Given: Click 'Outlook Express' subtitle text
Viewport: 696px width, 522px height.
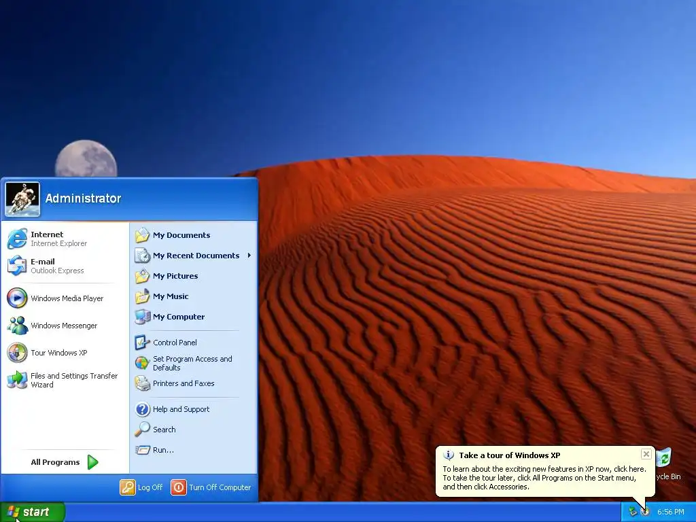Looking at the screenshot, I should (57, 271).
